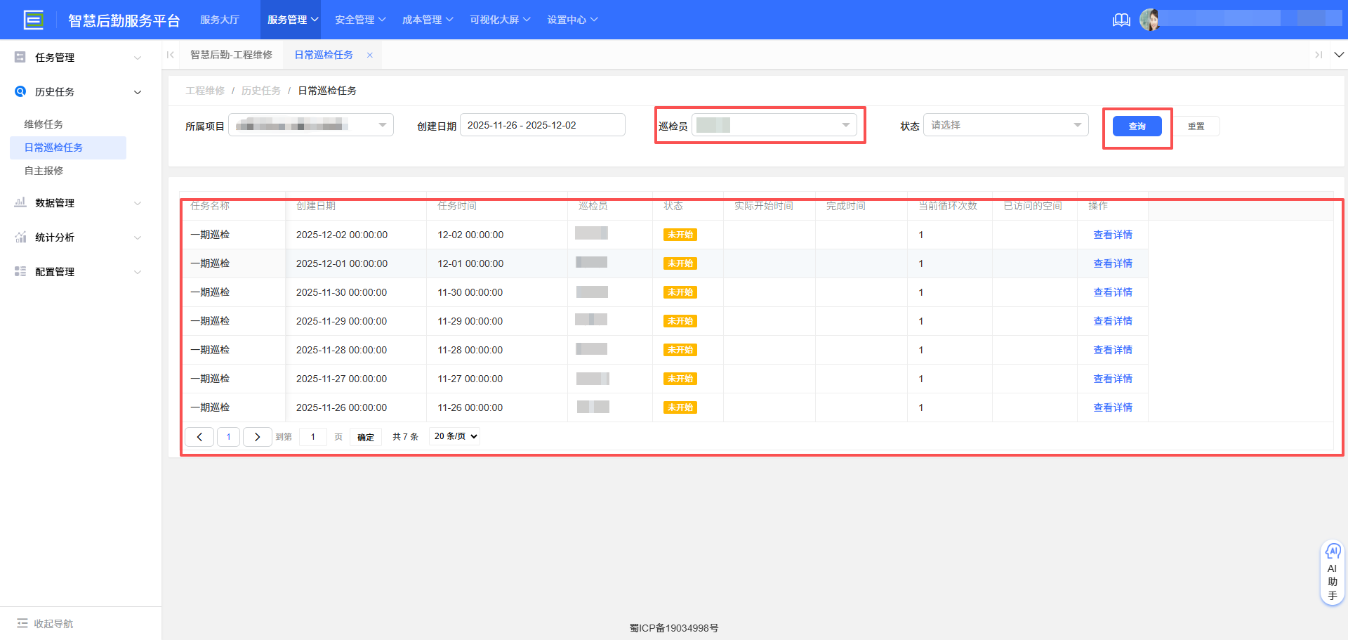This screenshot has width=1348, height=640.
Task: Click the 任务管理 sidebar icon
Action: [x=20, y=57]
